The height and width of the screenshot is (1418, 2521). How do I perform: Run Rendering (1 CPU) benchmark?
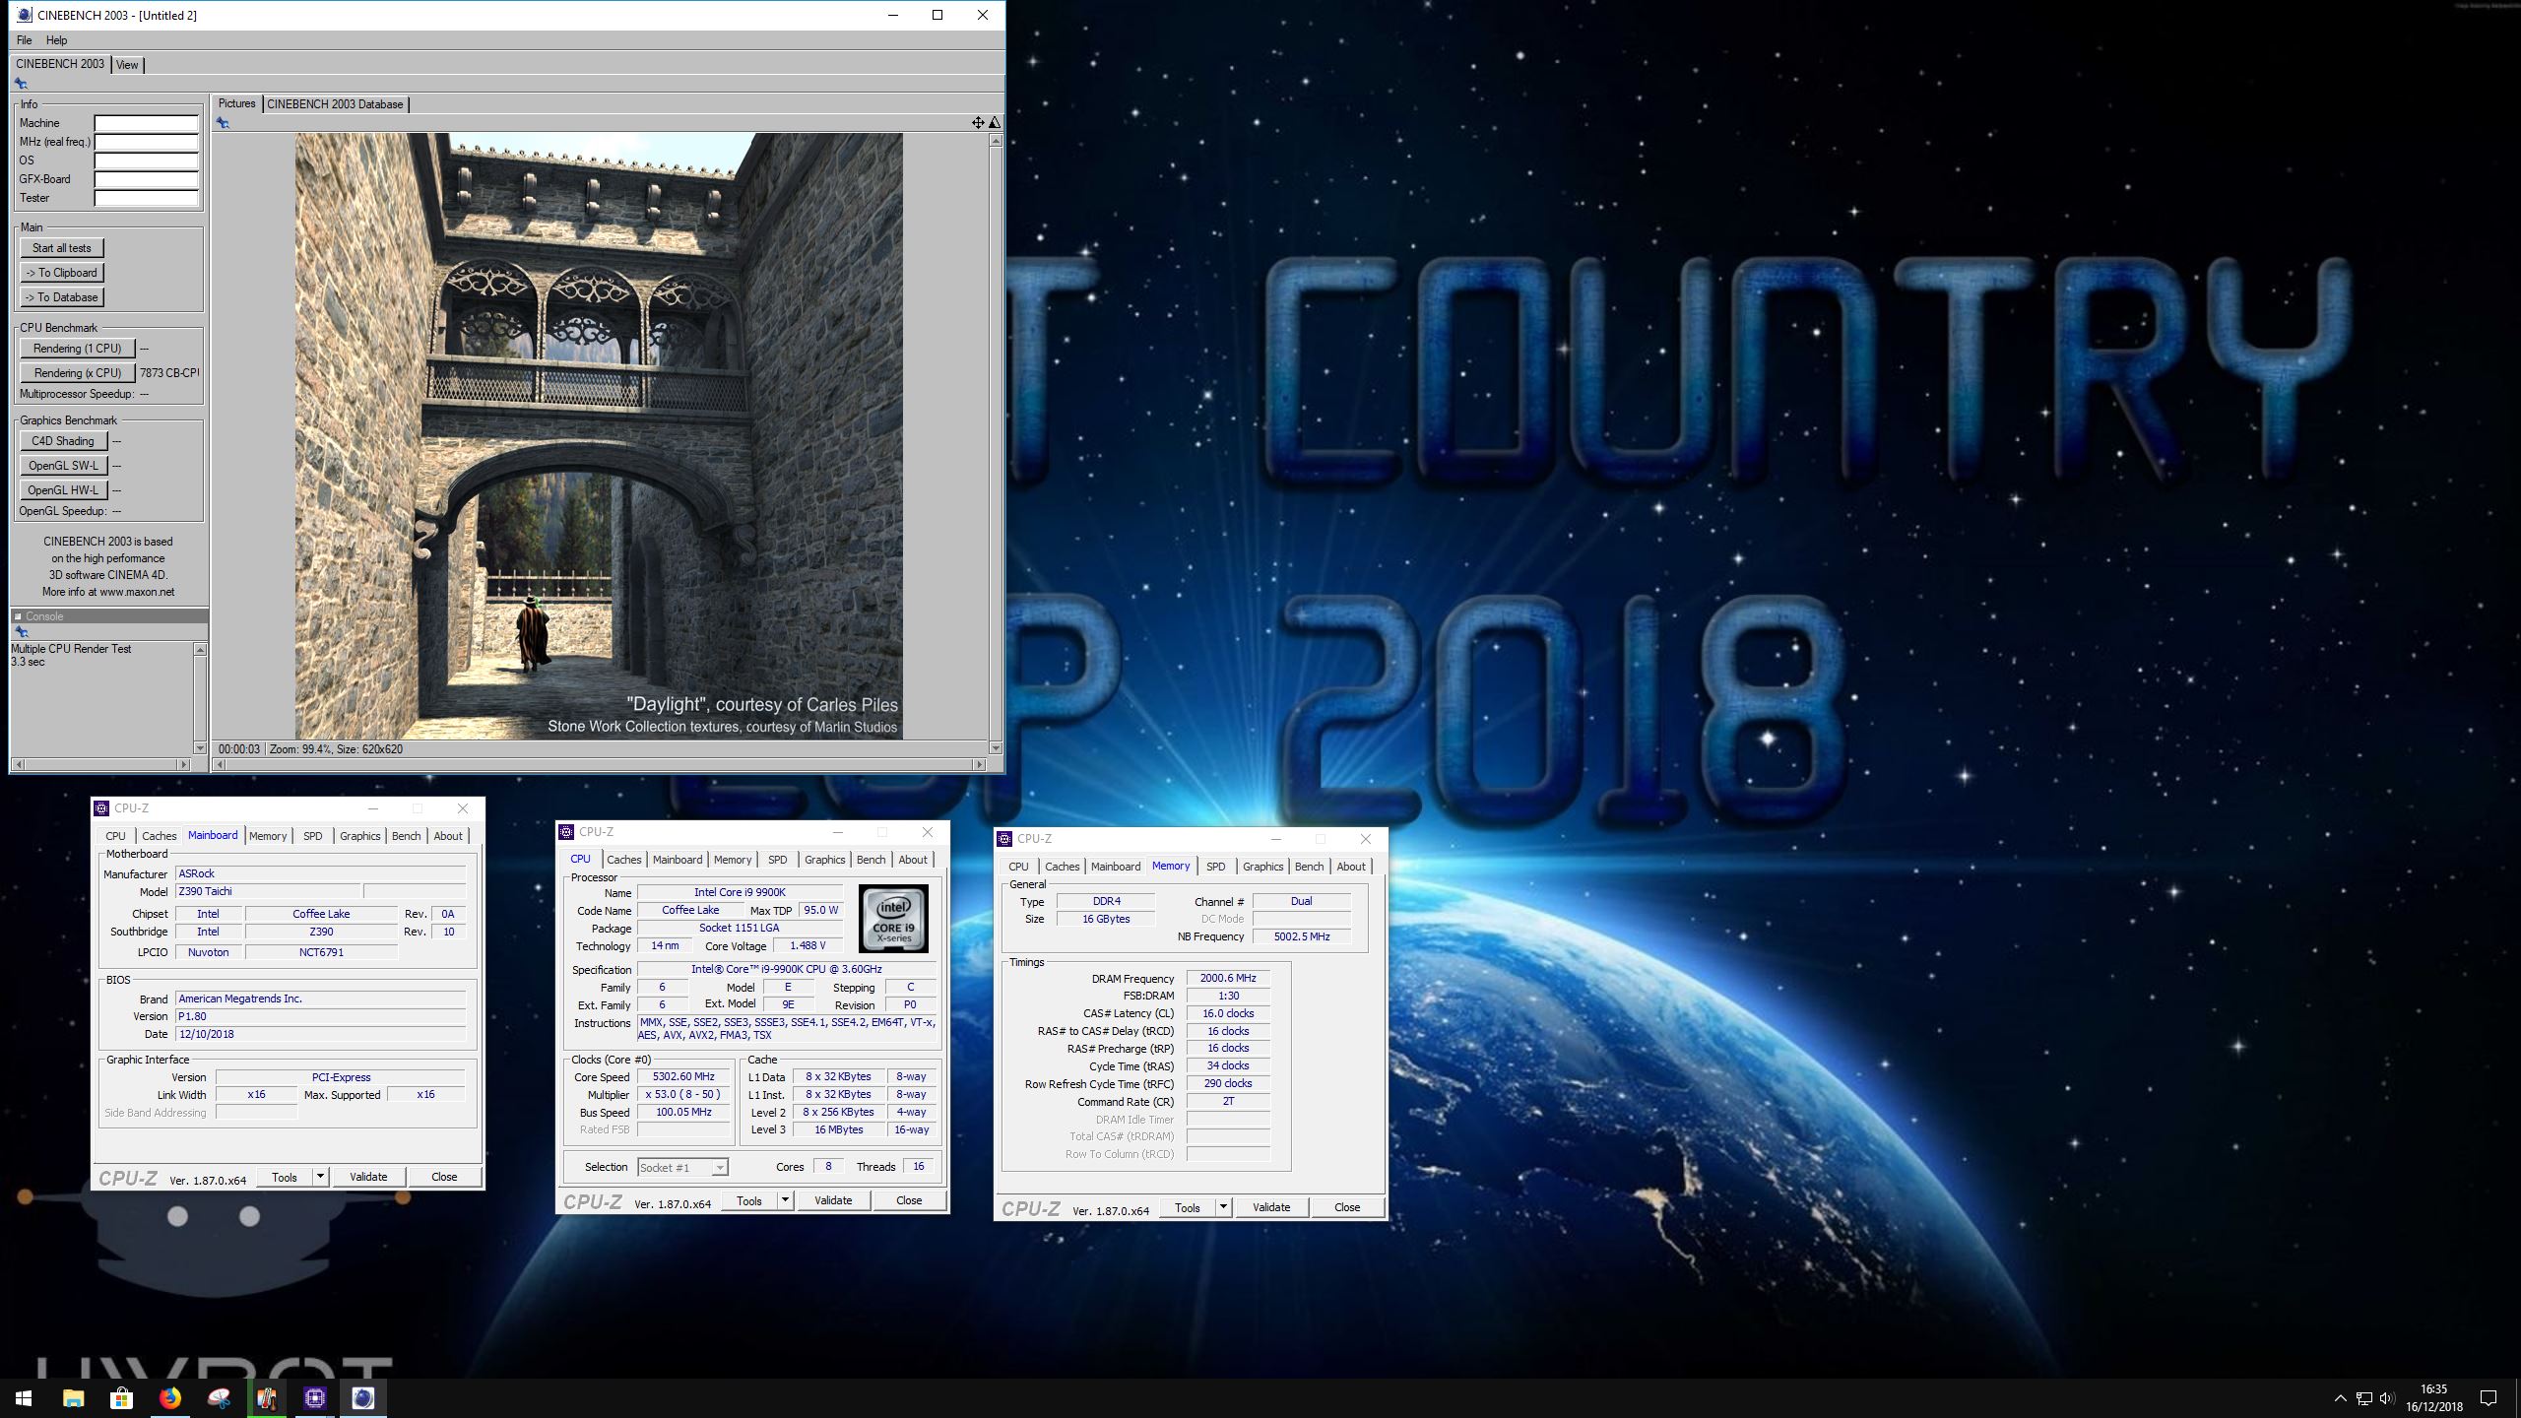coord(78,349)
